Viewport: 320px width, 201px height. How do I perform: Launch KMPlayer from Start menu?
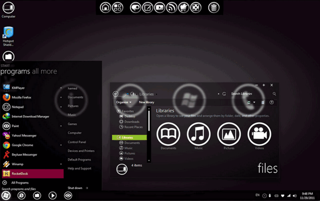click(x=33, y=88)
